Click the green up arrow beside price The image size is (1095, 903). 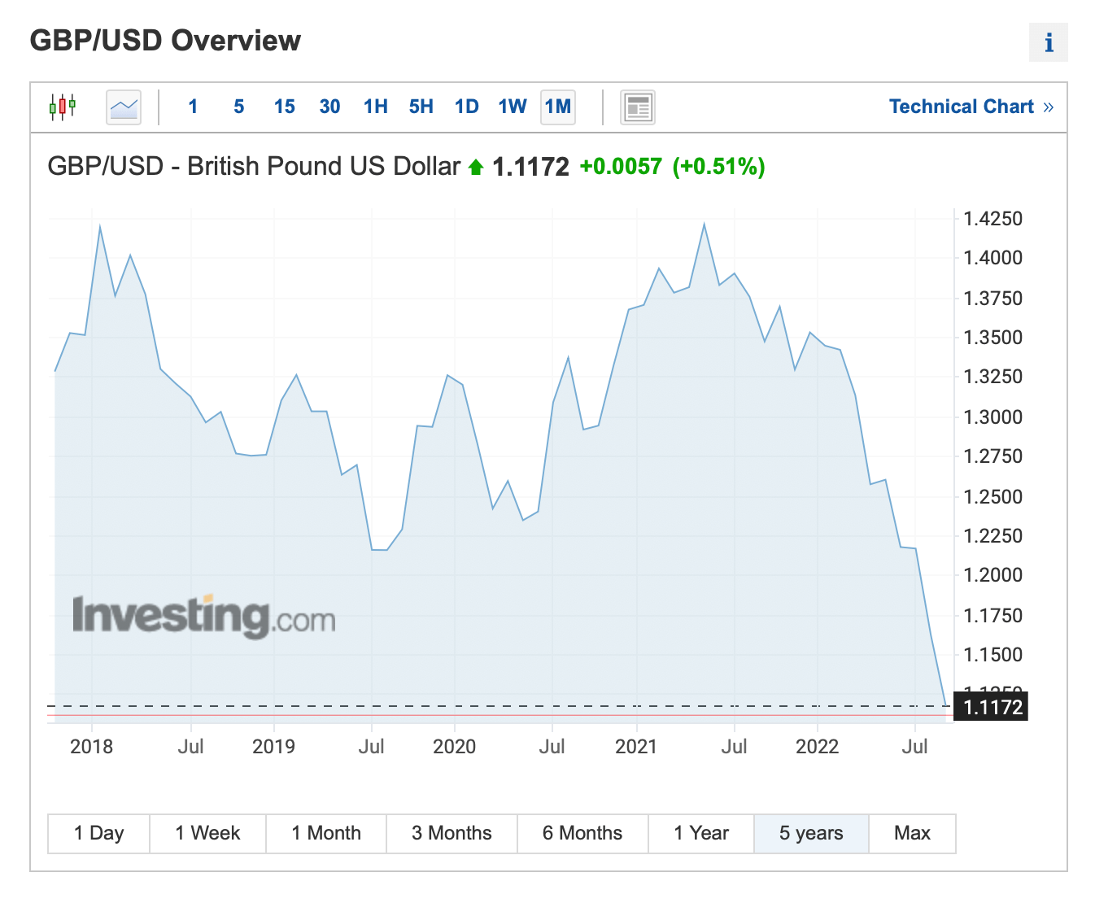click(x=476, y=167)
